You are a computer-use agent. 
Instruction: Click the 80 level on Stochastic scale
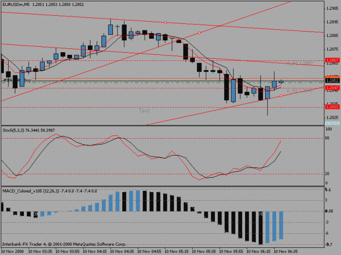tap(327, 138)
